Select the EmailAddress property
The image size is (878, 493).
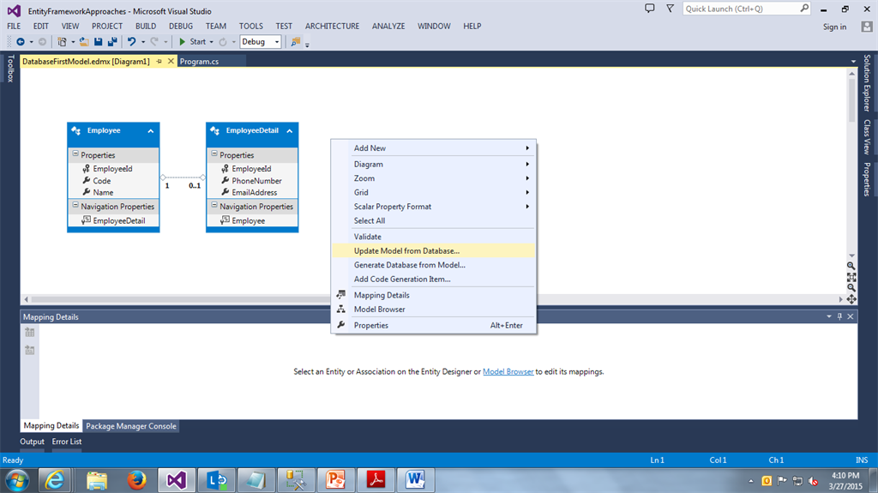point(252,192)
